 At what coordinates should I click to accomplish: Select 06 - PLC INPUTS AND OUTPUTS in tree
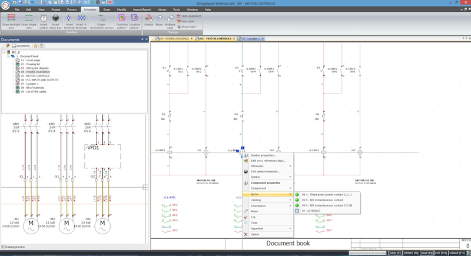[39, 80]
